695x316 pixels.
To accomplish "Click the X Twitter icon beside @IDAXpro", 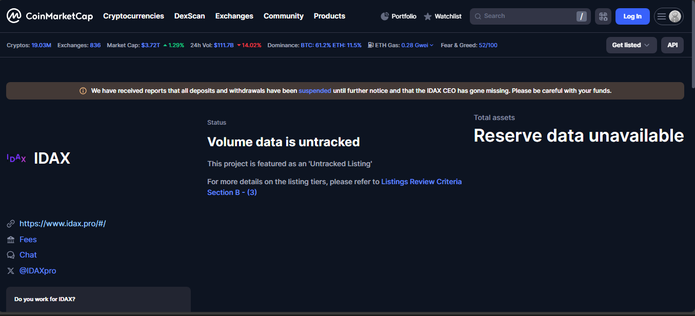I will (x=11, y=271).
